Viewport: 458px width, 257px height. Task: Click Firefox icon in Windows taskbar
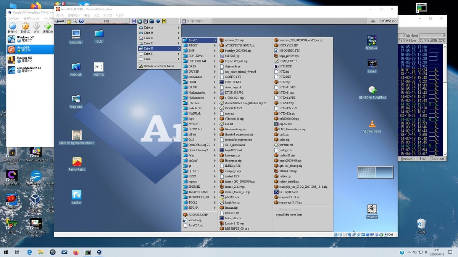[76, 252]
